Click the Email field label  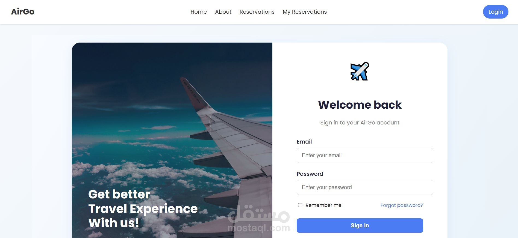point(304,142)
